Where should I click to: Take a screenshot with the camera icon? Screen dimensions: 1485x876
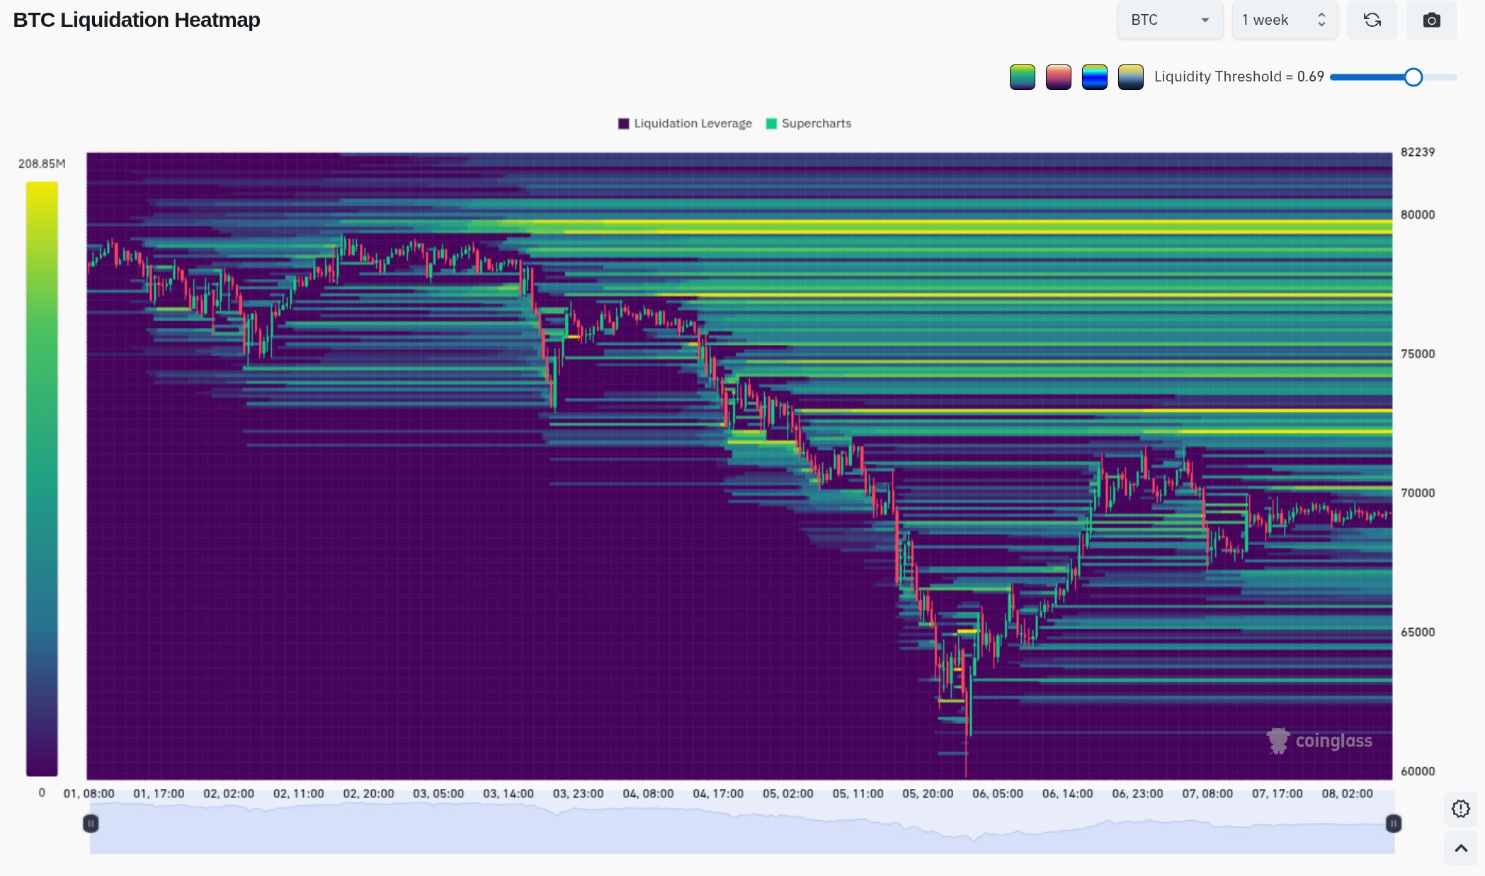1431,20
